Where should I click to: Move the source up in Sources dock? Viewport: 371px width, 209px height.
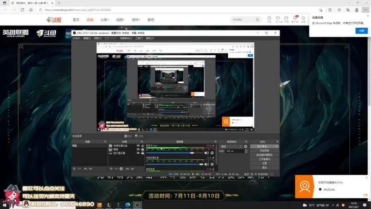[127, 169]
